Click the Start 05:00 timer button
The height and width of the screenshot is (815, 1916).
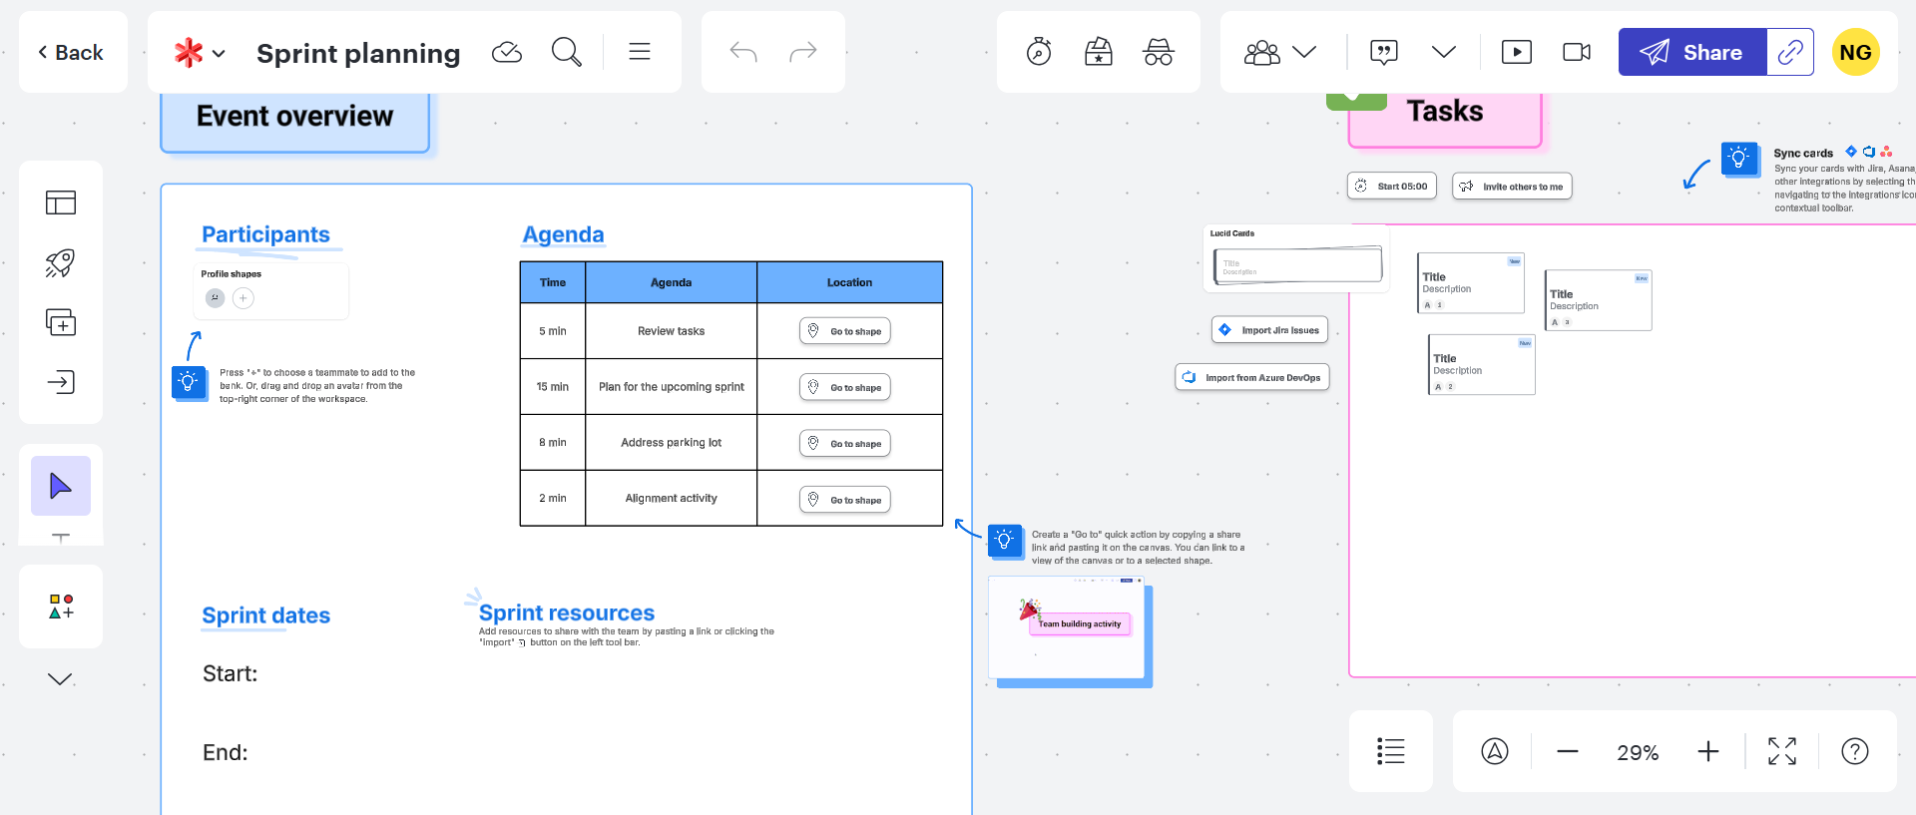point(1392,186)
